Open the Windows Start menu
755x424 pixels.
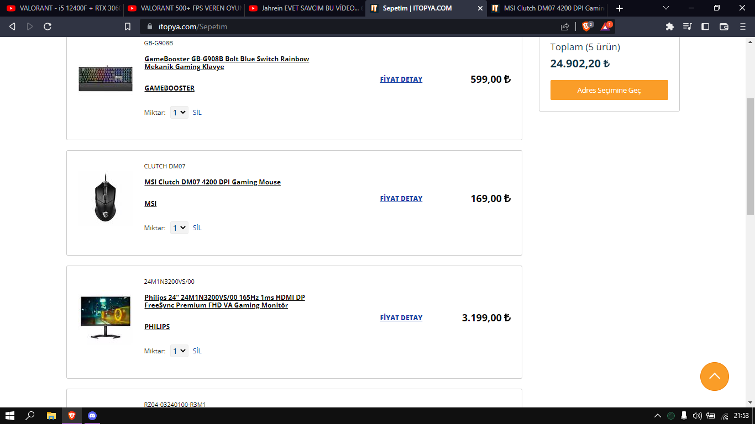tap(9, 416)
